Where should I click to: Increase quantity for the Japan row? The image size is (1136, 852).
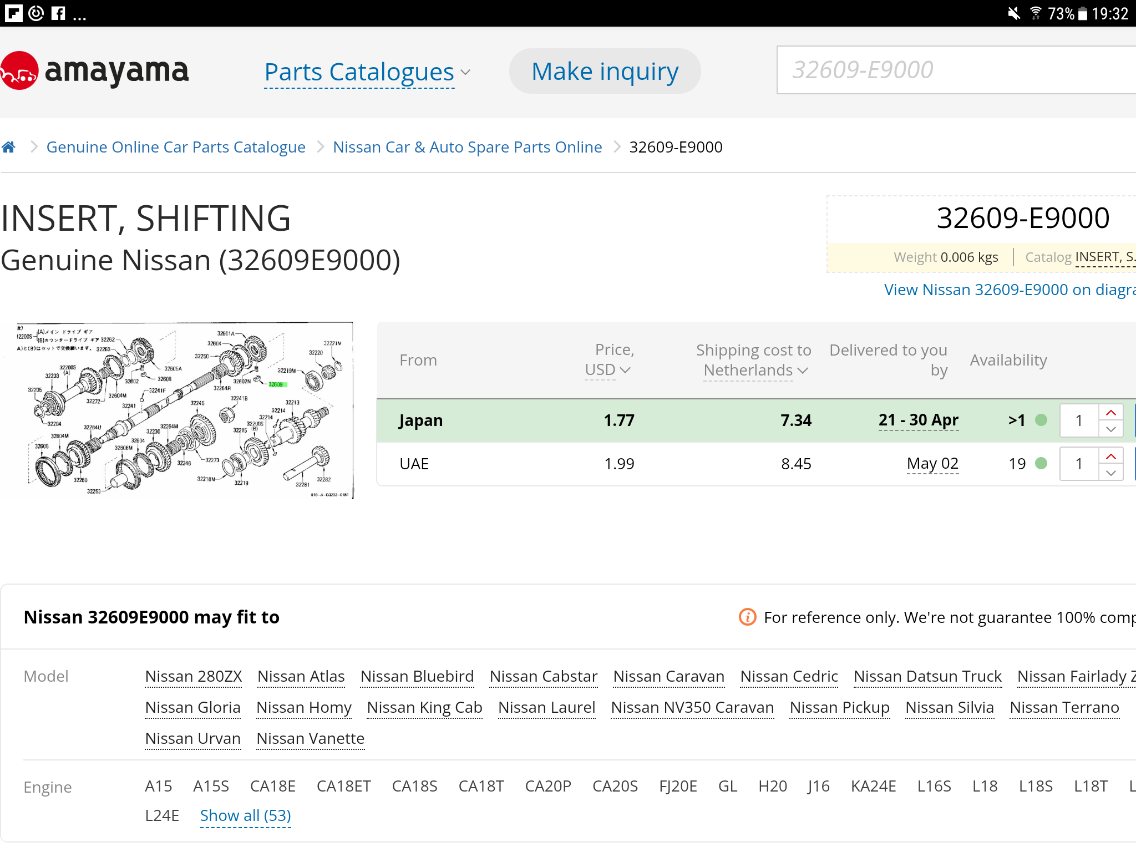(x=1110, y=413)
